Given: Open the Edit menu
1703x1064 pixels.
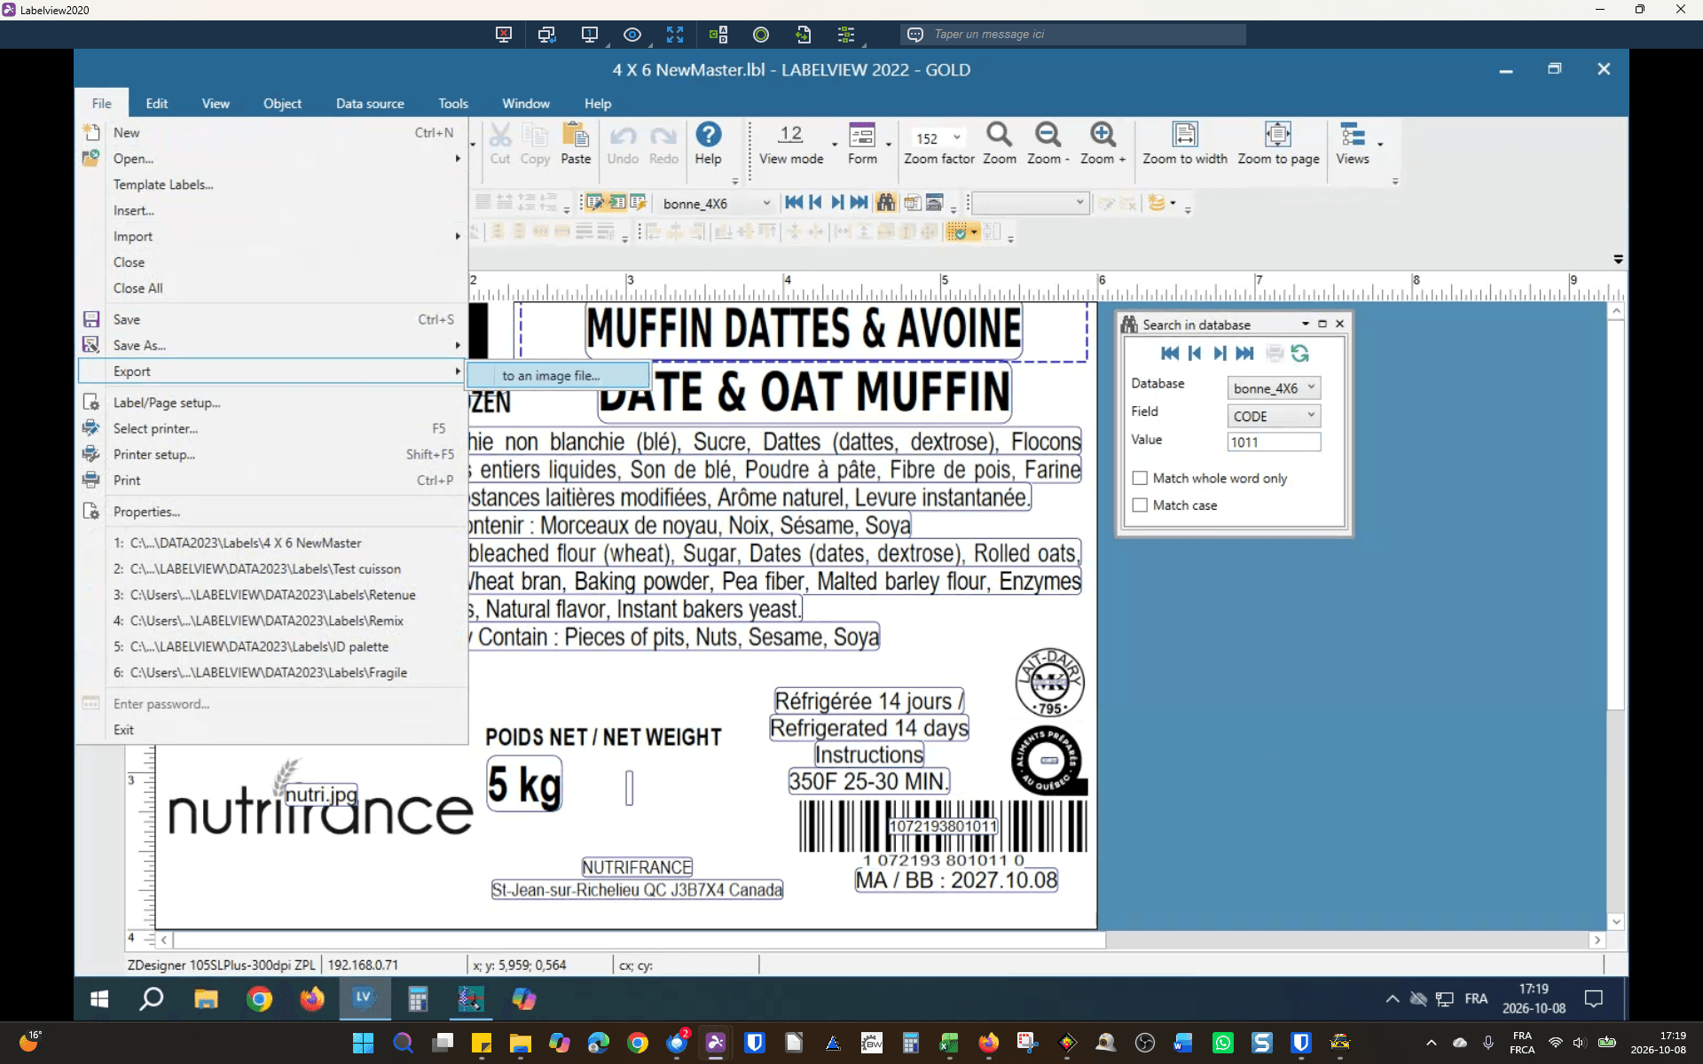Looking at the screenshot, I should [157, 104].
